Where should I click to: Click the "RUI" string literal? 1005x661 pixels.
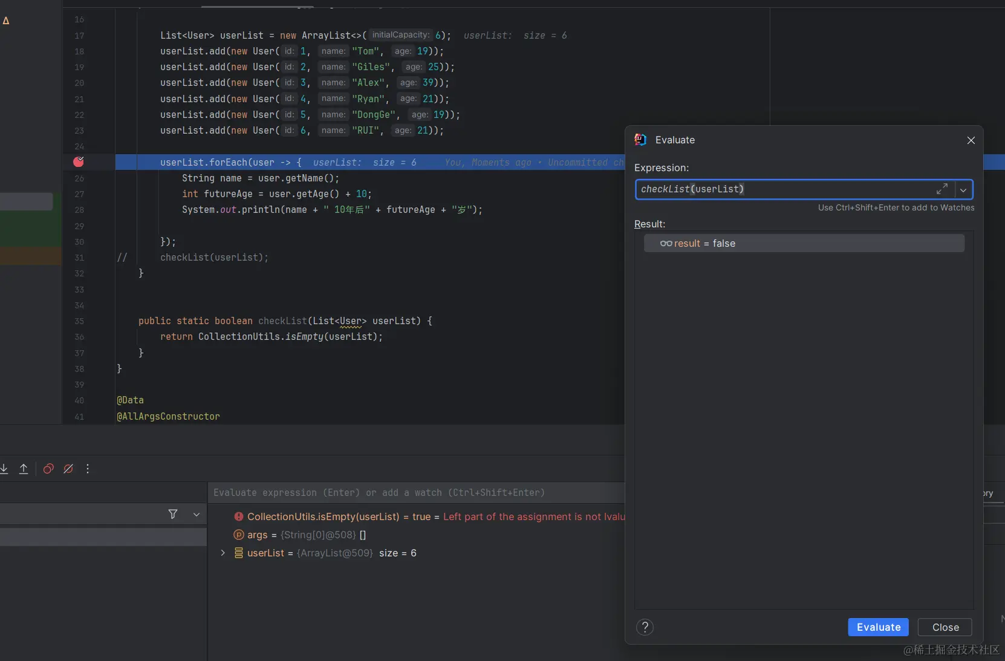pyautogui.click(x=365, y=131)
